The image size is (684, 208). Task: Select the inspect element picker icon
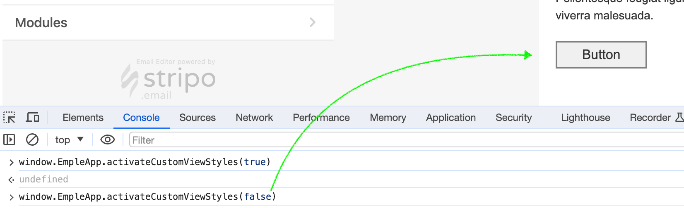point(9,118)
